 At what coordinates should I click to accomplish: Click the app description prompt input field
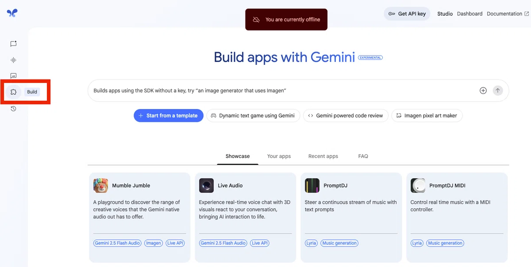(x=283, y=90)
